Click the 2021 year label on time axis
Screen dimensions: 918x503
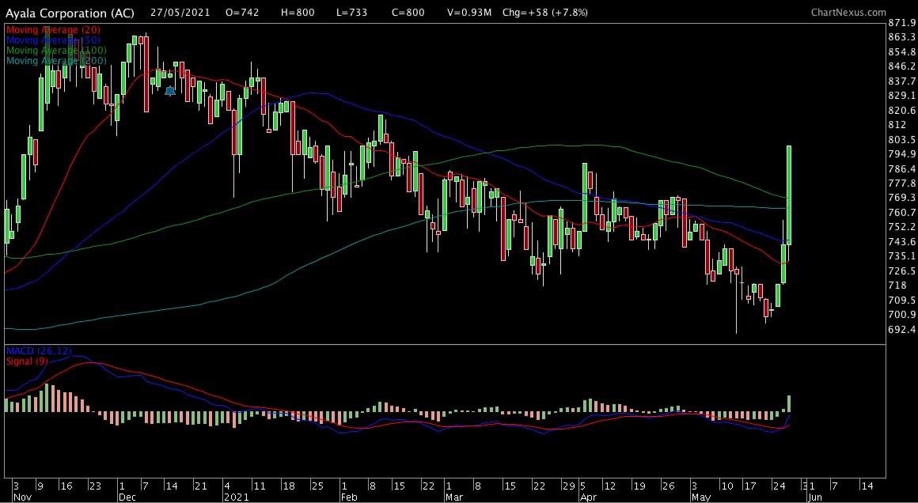click(235, 497)
